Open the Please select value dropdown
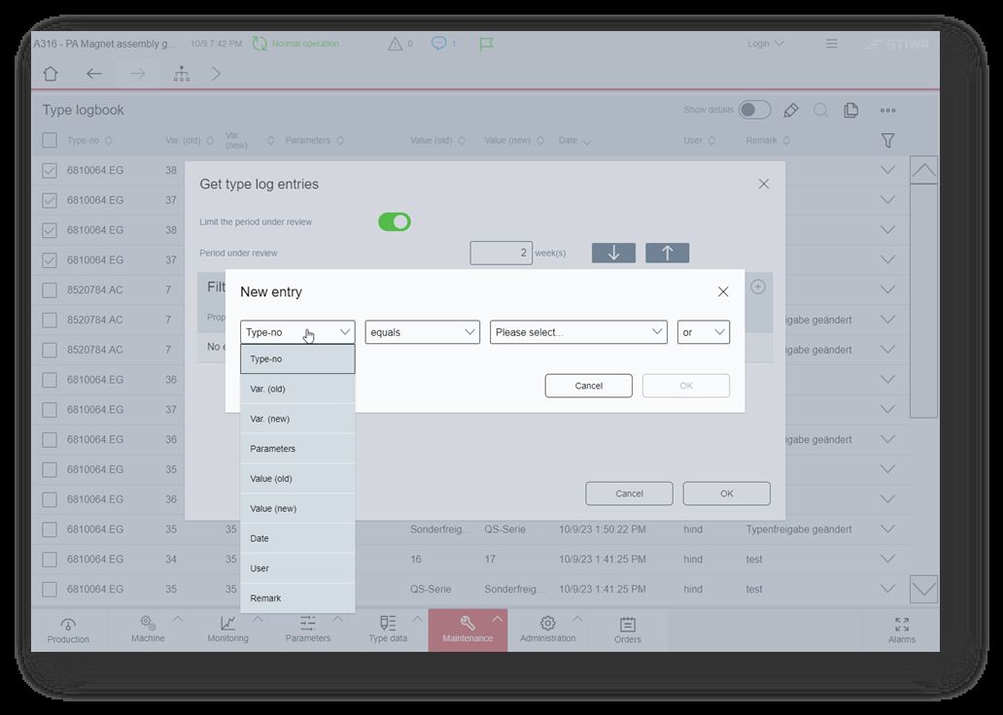Viewport: 1003px width, 715px height. pyautogui.click(x=578, y=332)
